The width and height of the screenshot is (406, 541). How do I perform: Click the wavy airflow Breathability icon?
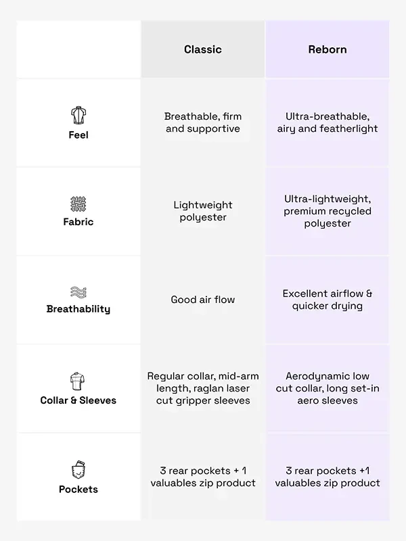[x=78, y=292]
